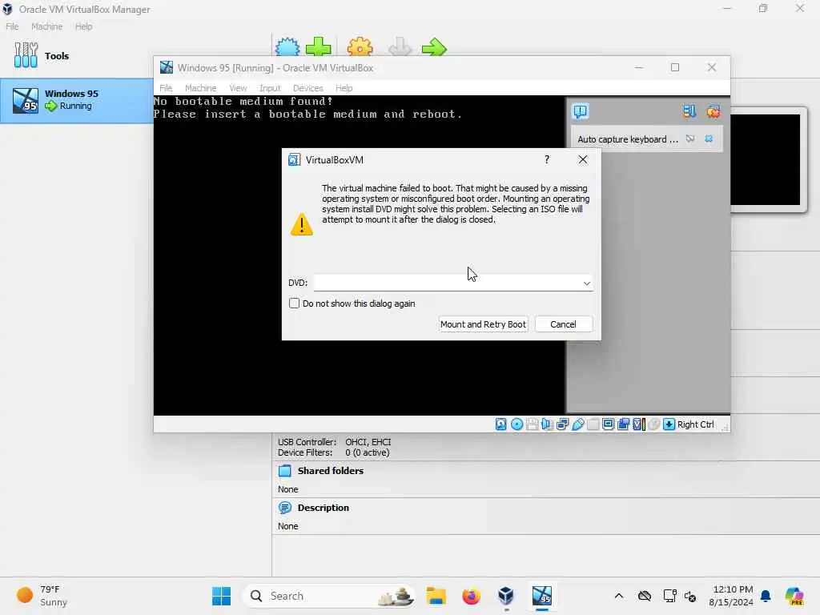Click the optical disc indicator in VM status bar

tap(517, 424)
